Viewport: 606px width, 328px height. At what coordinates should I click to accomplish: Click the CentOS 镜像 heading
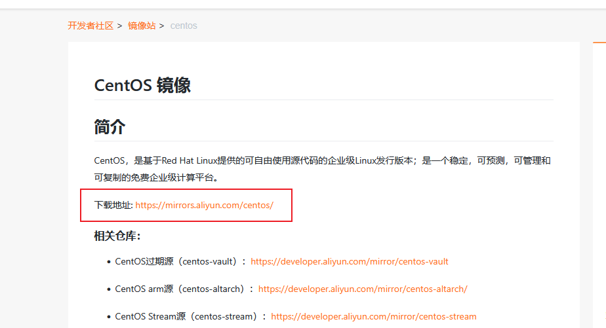pyautogui.click(x=142, y=85)
